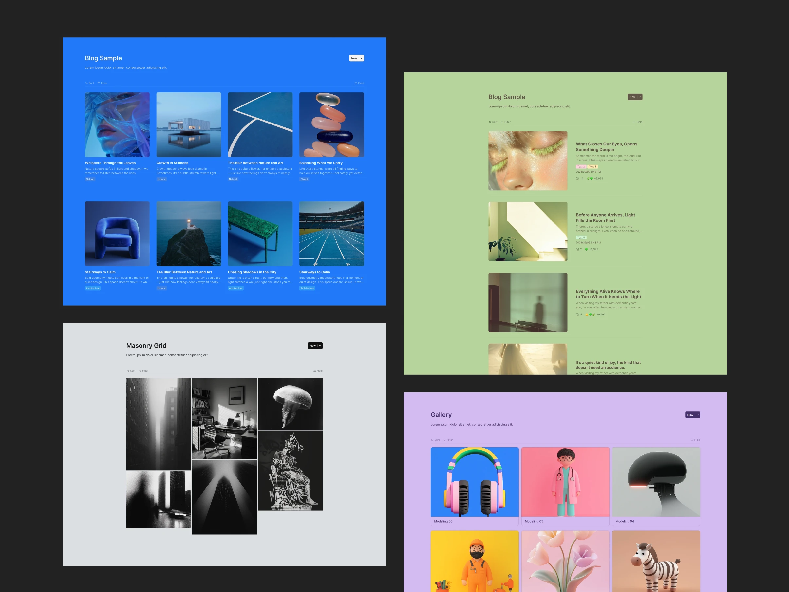
Task: Open the Whispers Through the Leaves post title
Action: [110, 163]
